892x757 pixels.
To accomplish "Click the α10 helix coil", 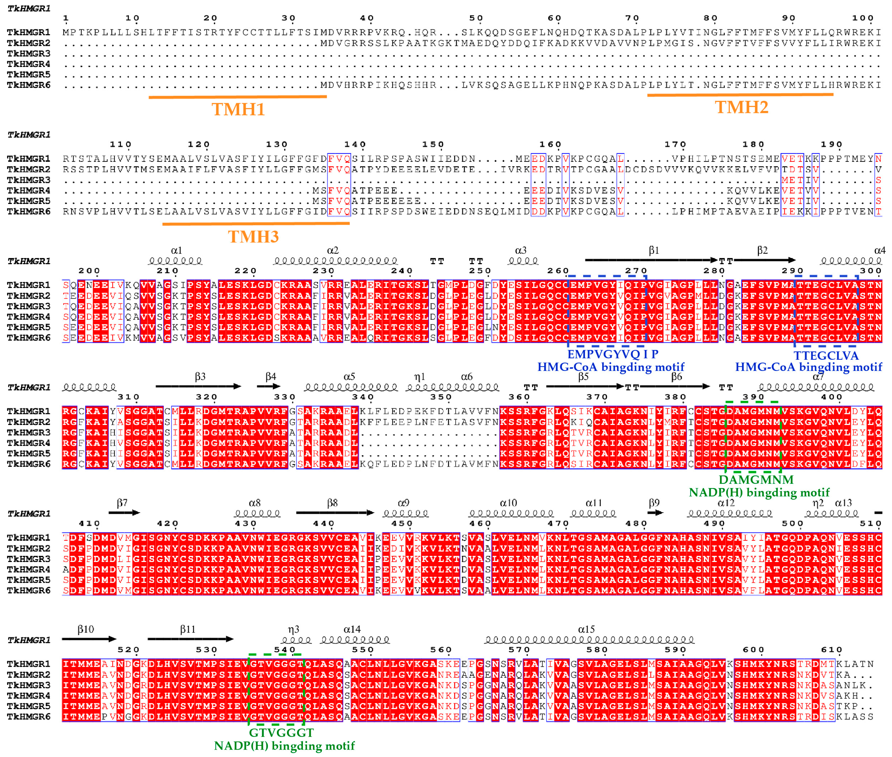I will pos(511,513).
